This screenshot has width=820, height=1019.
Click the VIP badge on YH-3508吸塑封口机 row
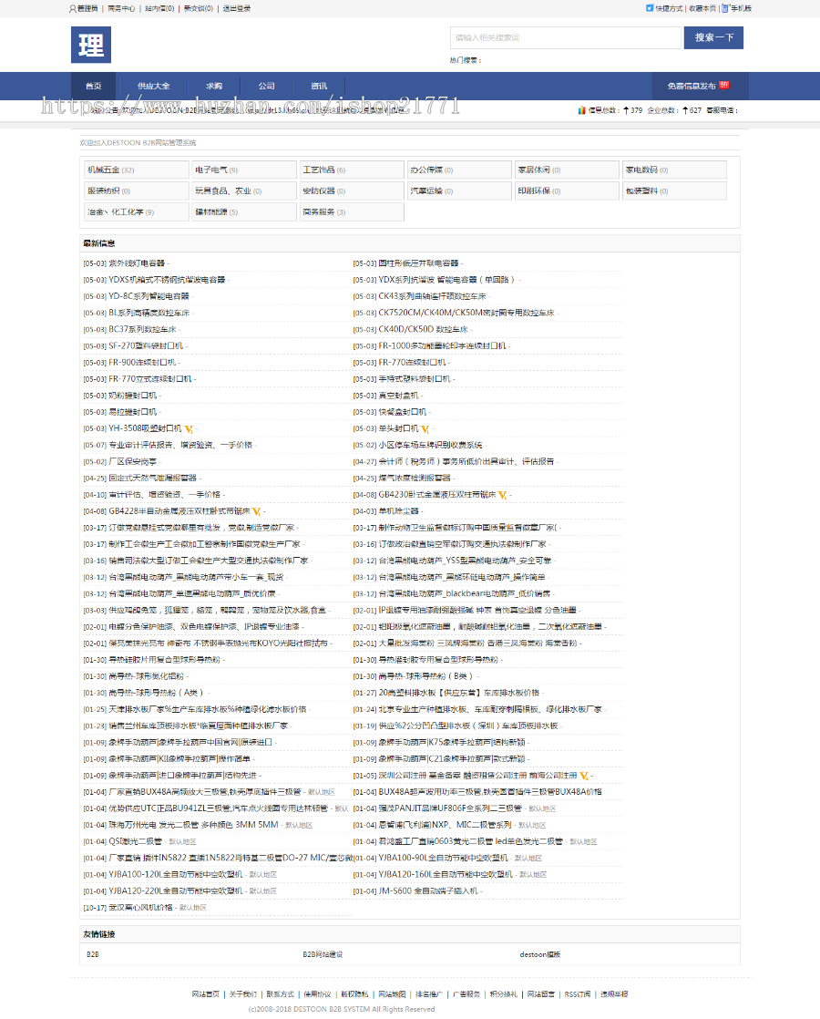pyautogui.click(x=189, y=429)
